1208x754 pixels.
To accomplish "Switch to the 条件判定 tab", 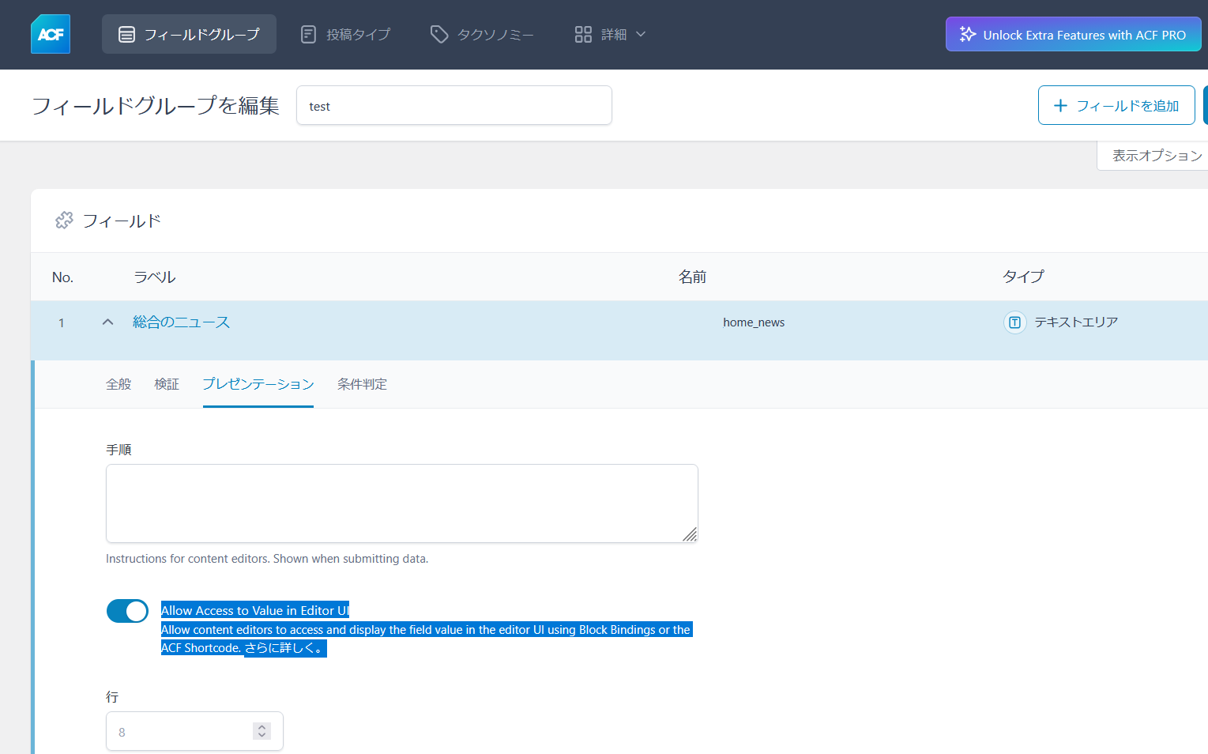I will tap(362, 384).
